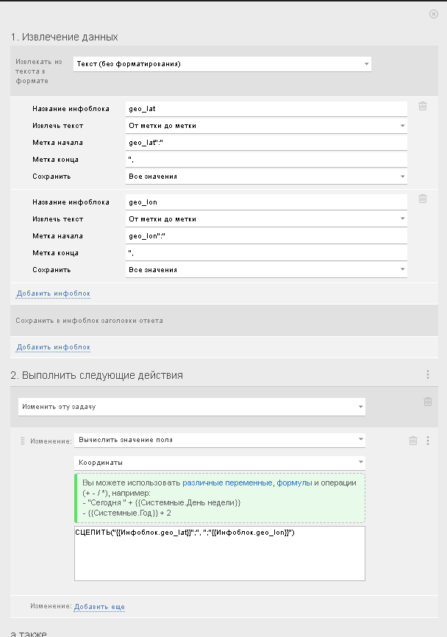Expand 'Сохранить' dropdown for geo_lon infoblock
Image resolution: width=447 pixels, height=637 pixels.
pyautogui.click(x=266, y=270)
